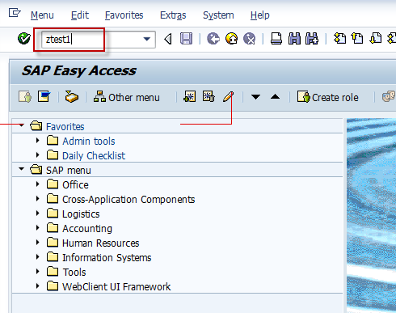Click the Favorites folder icon

click(36, 125)
